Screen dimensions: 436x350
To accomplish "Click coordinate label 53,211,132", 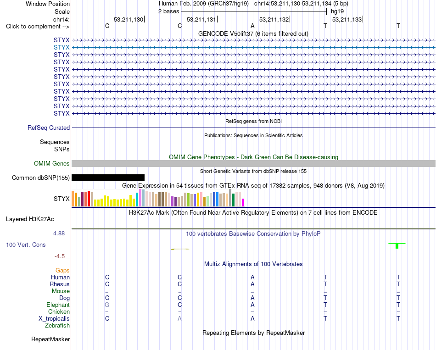I will coord(274,19).
